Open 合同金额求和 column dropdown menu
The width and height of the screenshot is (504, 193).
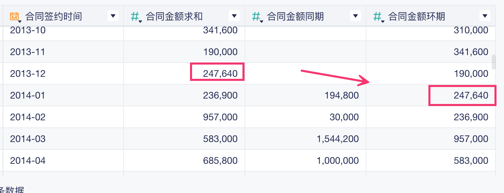pyautogui.click(x=234, y=16)
